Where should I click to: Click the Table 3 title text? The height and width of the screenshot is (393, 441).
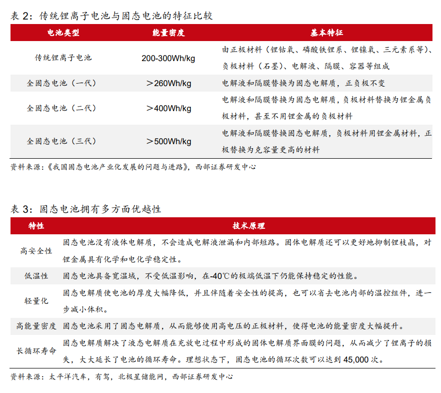[x=86, y=209]
